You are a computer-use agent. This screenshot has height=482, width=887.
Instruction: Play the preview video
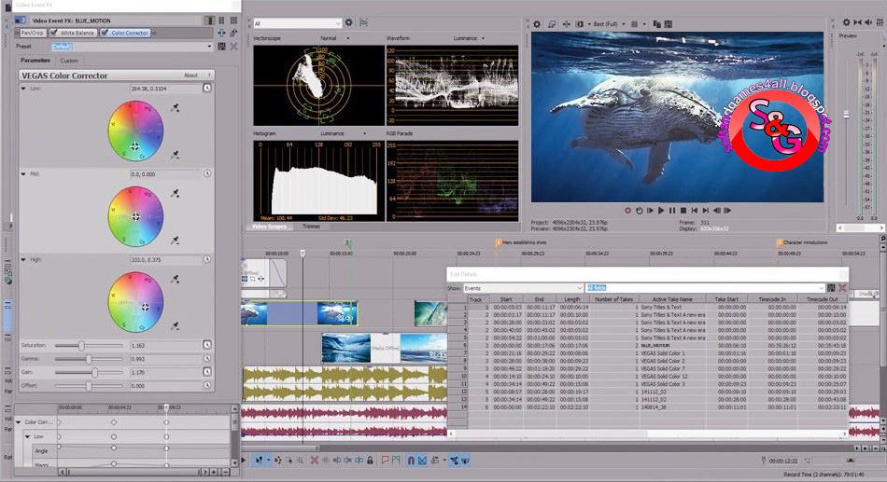pos(661,210)
